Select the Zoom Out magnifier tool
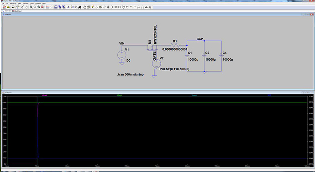315x172 pixels. [x=39, y=7]
